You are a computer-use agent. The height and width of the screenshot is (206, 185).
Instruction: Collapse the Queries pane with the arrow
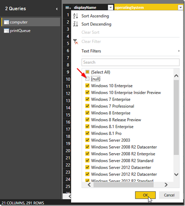click(x=57, y=9)
